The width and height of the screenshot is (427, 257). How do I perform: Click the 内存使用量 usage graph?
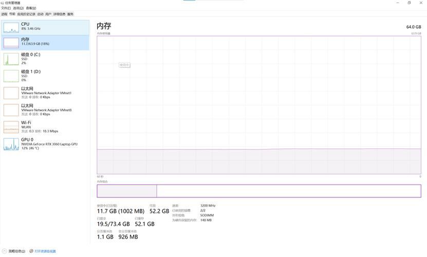[258, 105]
